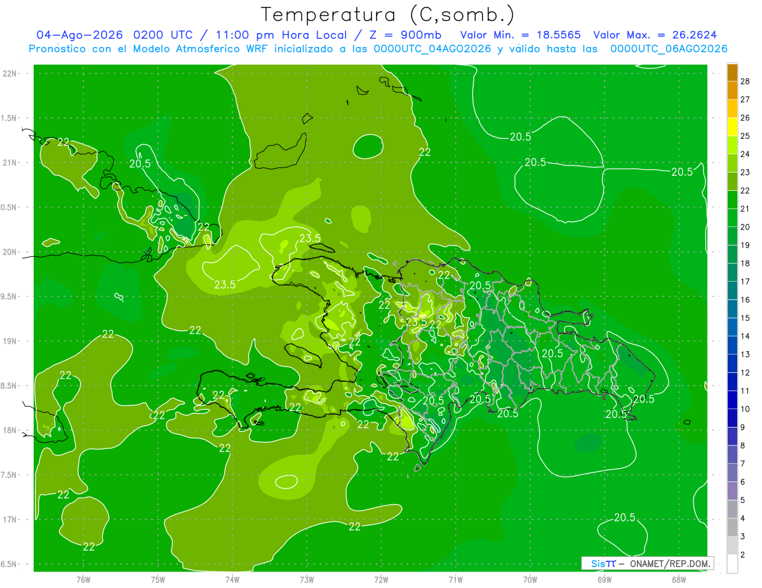
Task: Pick the olive-green swatch between 22 and 23
Action: (x=732, y=181)
